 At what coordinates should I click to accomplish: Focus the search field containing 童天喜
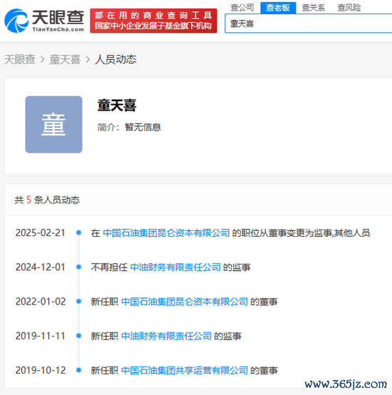(x=308, y=24)
